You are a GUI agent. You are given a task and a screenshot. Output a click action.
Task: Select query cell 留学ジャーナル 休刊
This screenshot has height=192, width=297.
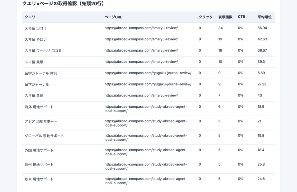click(41, 73)
